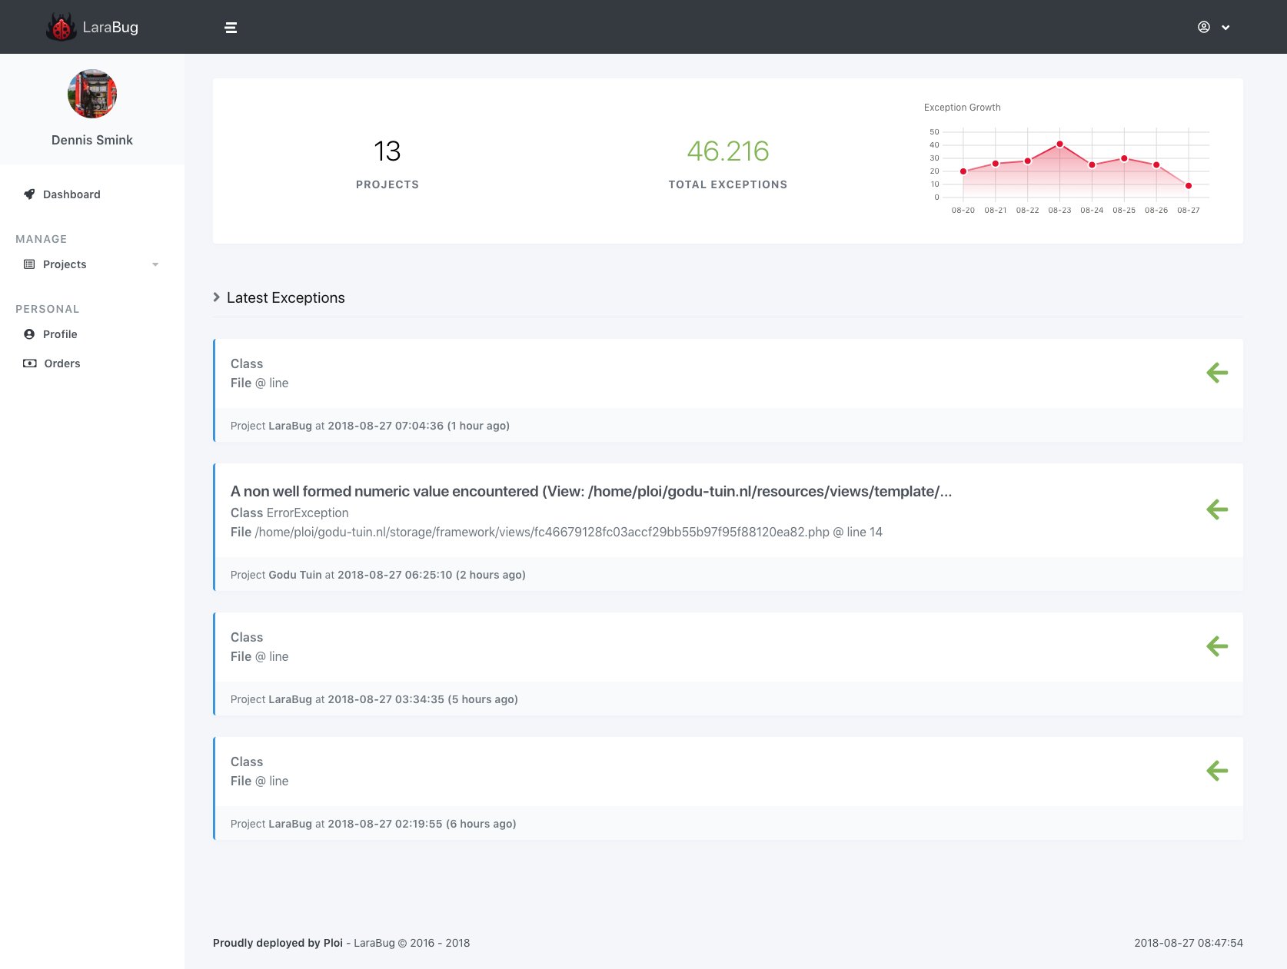
Task: Click the 08-23 peak point on chart
Action: pyautogui.click(x=1059, y=144)
